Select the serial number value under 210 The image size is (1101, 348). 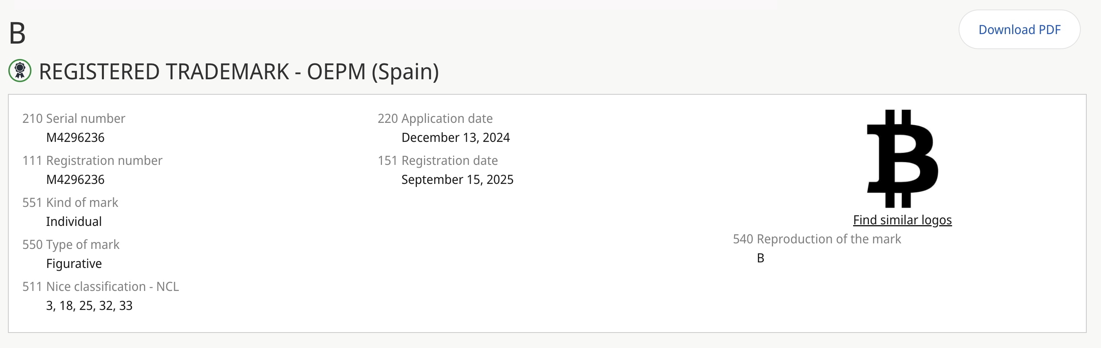point(75,138)
